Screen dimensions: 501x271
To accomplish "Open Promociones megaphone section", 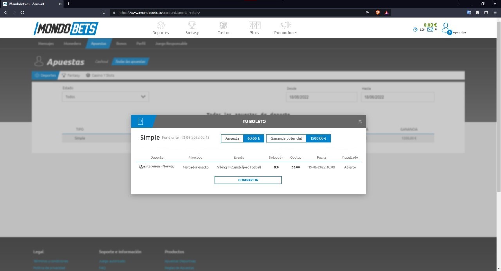I will tap(286, 28).
